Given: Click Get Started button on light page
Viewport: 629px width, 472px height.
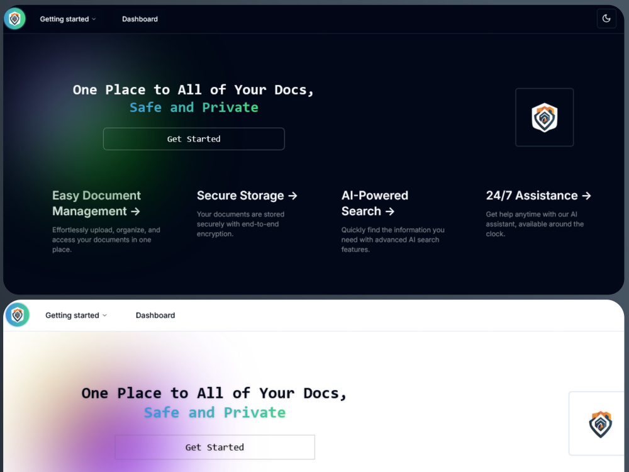Looking at the screenshot, I should click(x=214, y=447).
